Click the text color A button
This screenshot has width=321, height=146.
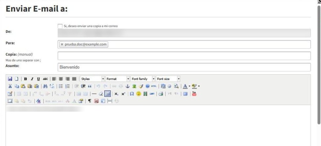point(185,86)
